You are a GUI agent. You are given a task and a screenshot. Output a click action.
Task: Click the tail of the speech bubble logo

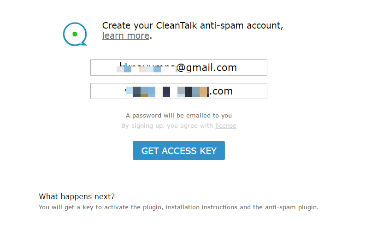[84, 44]
